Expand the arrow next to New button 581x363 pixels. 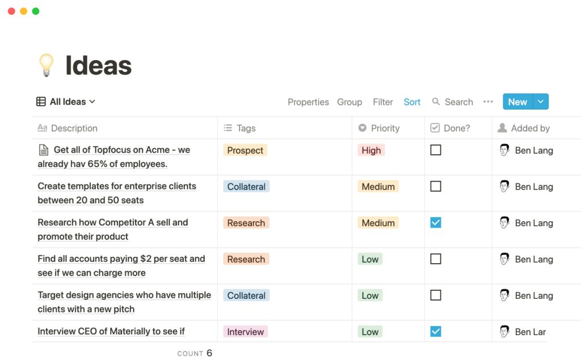coord(541,102)
